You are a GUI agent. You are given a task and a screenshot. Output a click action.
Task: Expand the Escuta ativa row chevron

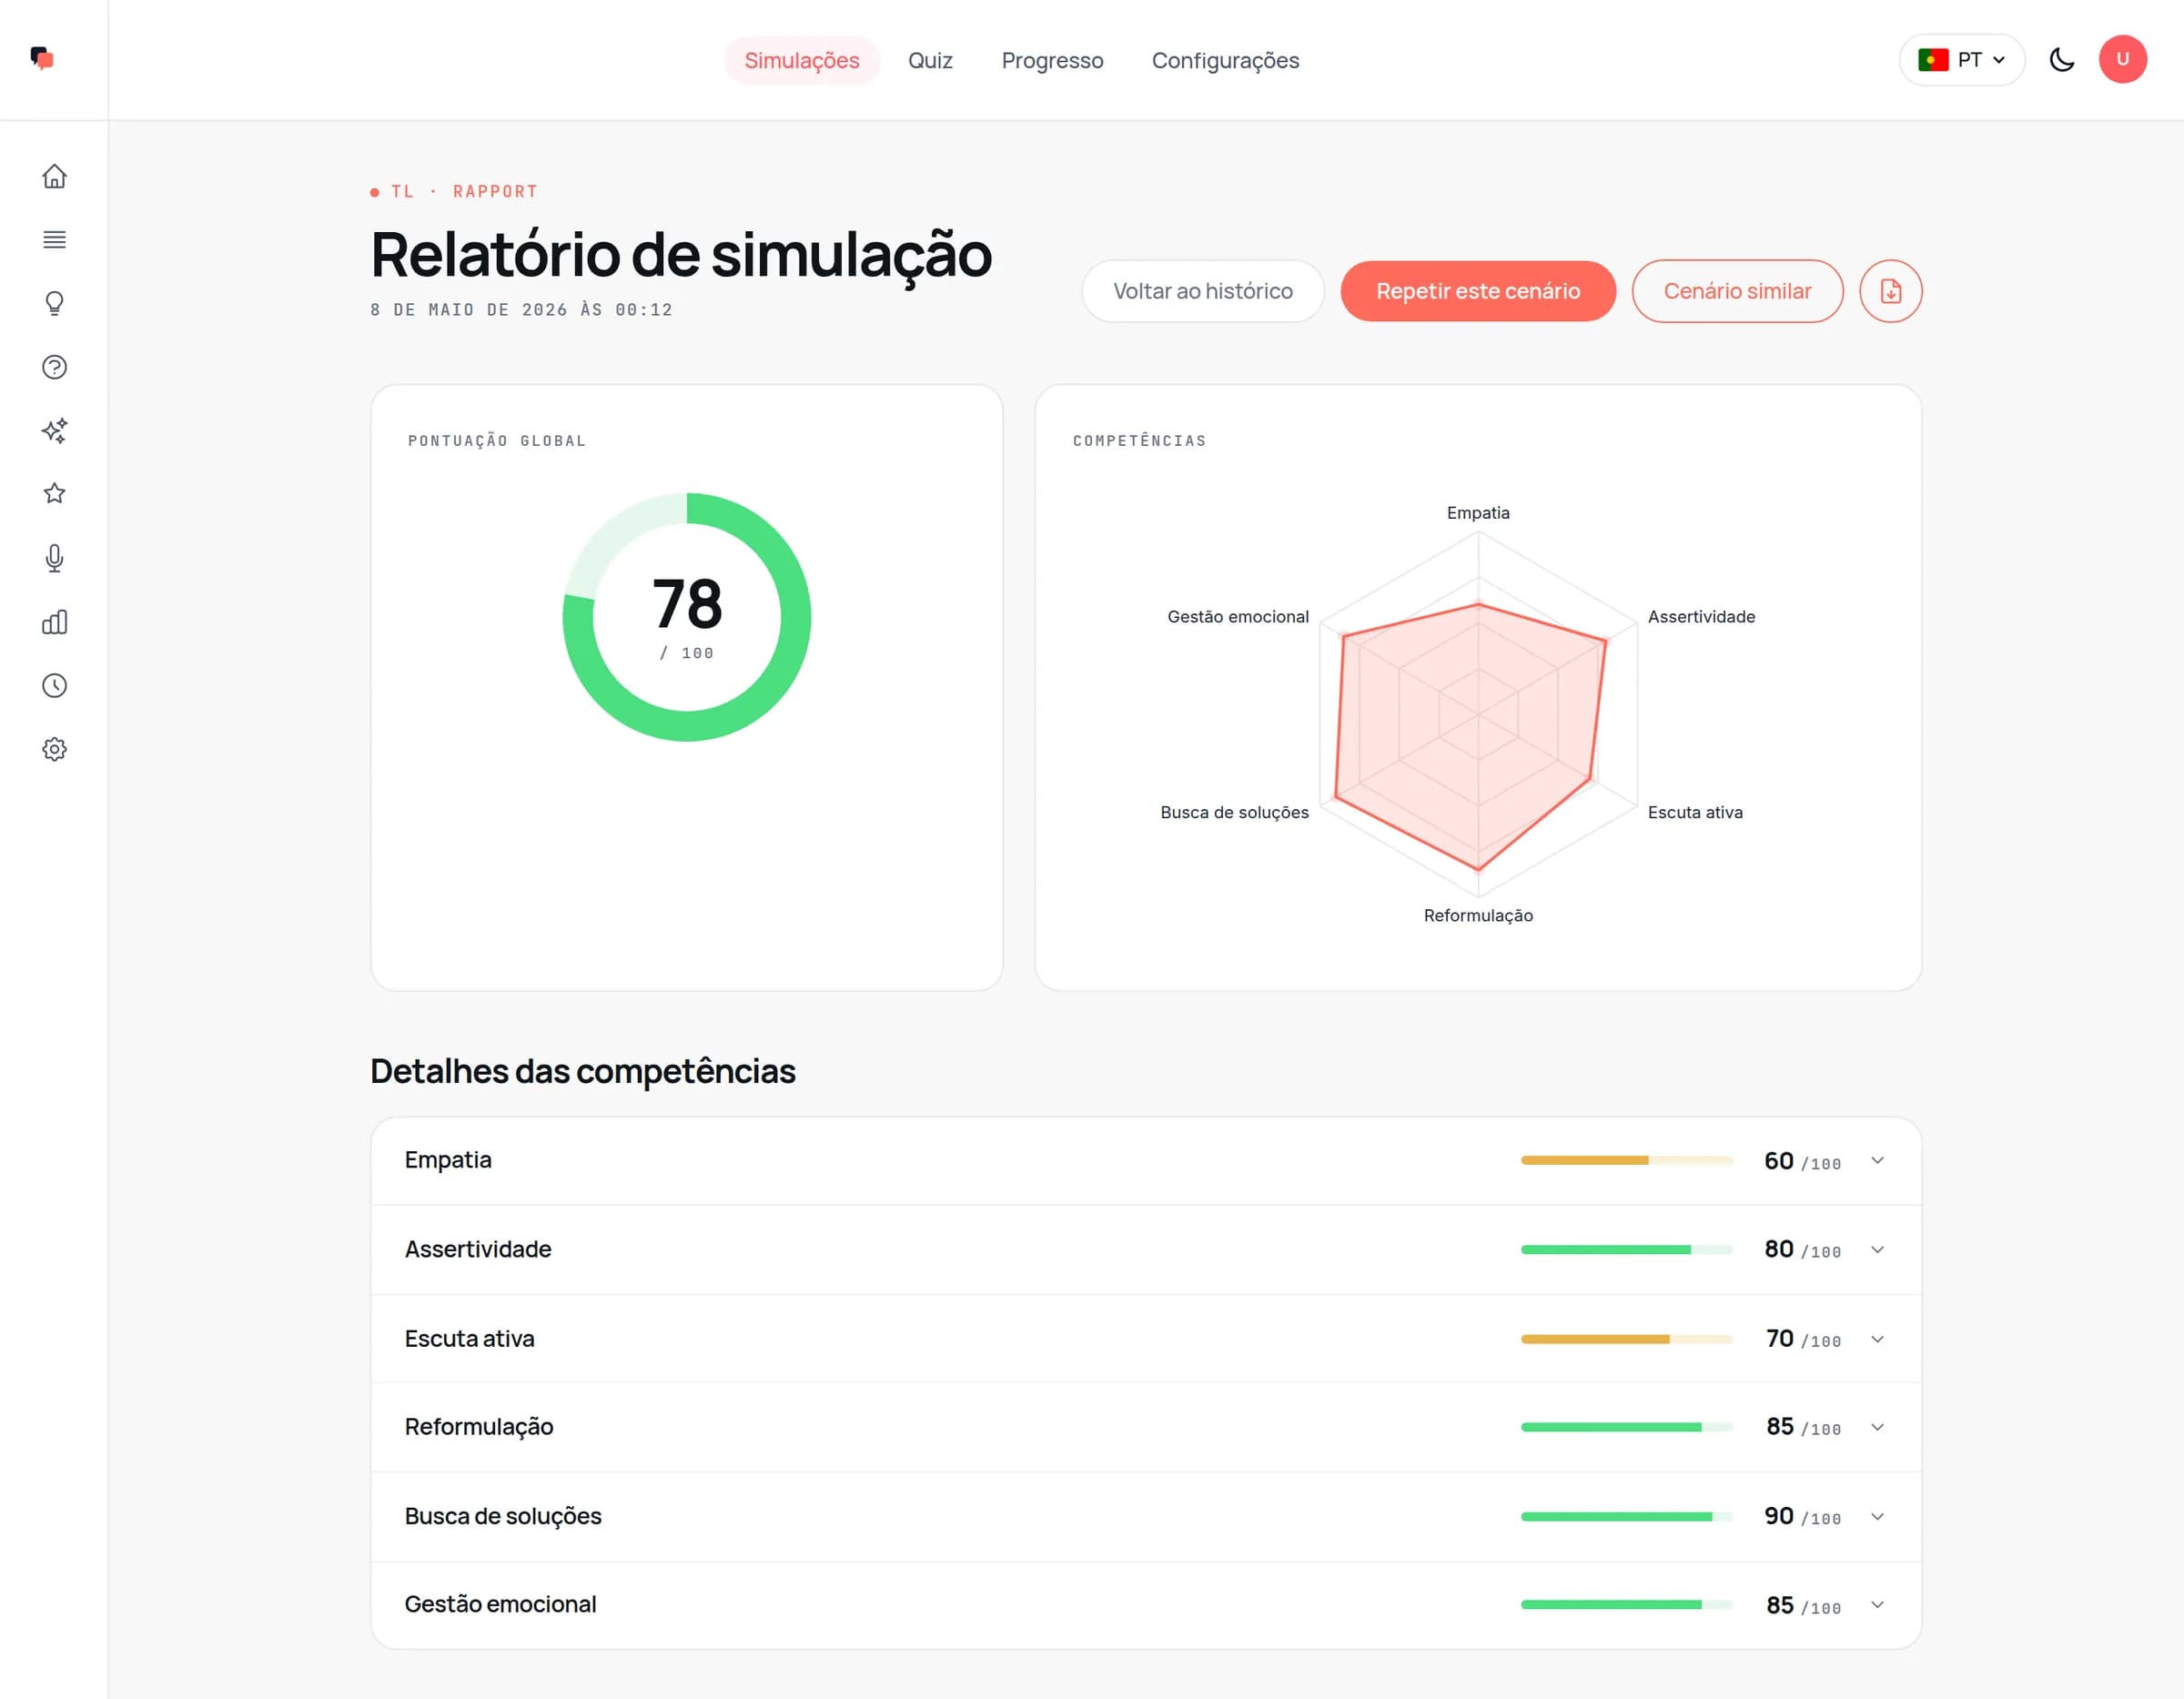coord(1877,1339)
